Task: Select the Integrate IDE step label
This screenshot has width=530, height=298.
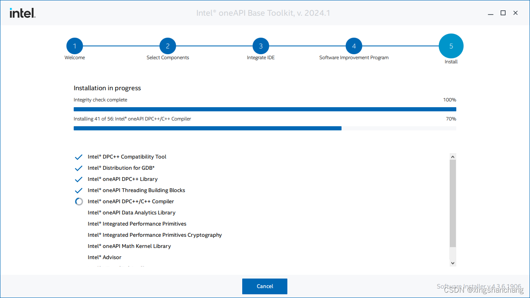Action: [261, 58]
